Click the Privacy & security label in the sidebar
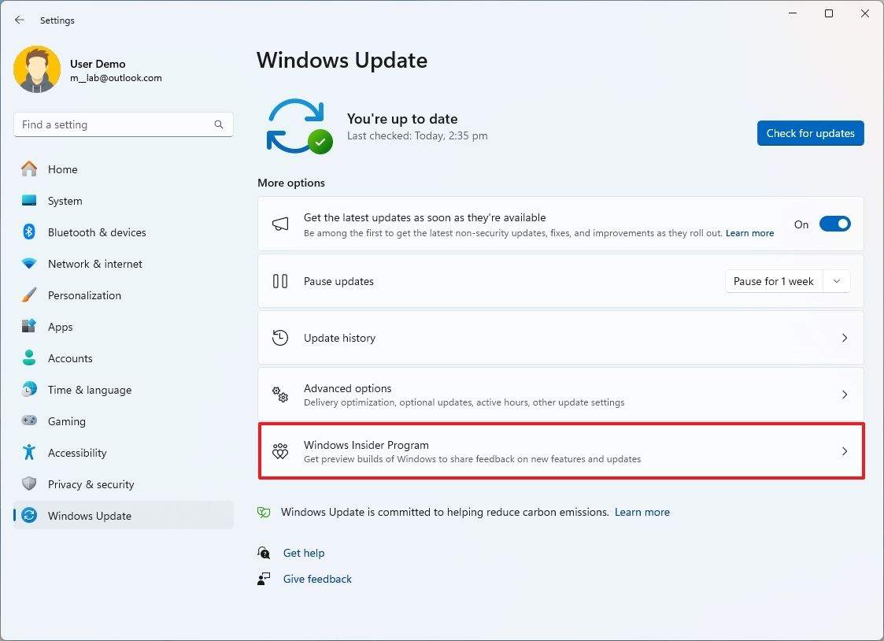This screenshot has height=641, width=884. (x=91, y=484)
